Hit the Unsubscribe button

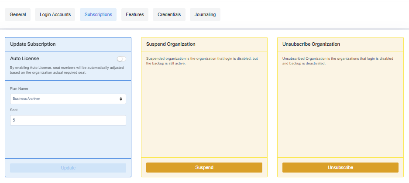[340, 168]
